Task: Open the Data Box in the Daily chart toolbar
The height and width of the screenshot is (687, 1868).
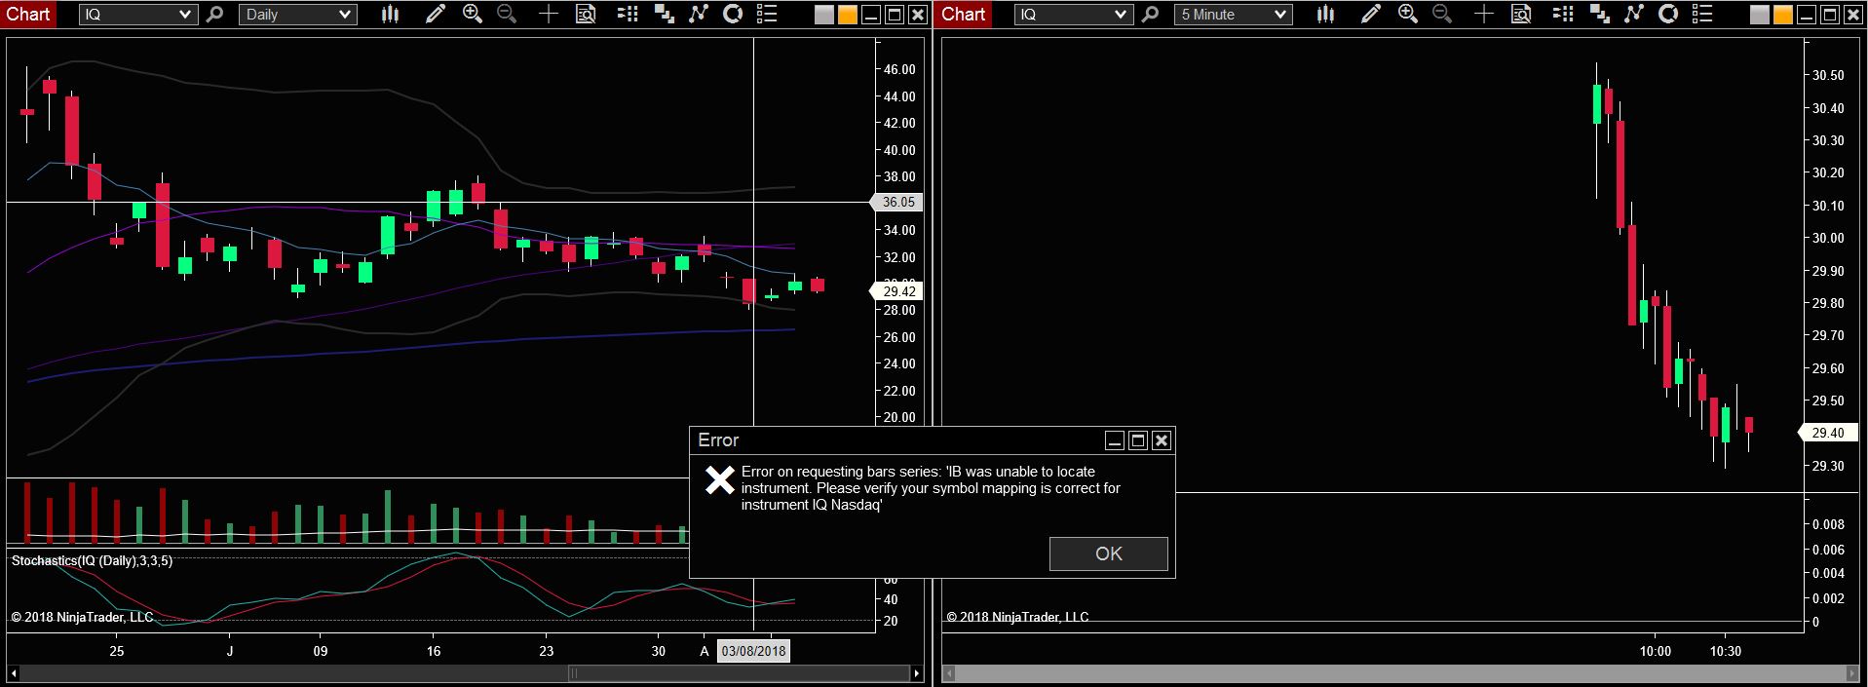Action: click(x=586, y=15)
